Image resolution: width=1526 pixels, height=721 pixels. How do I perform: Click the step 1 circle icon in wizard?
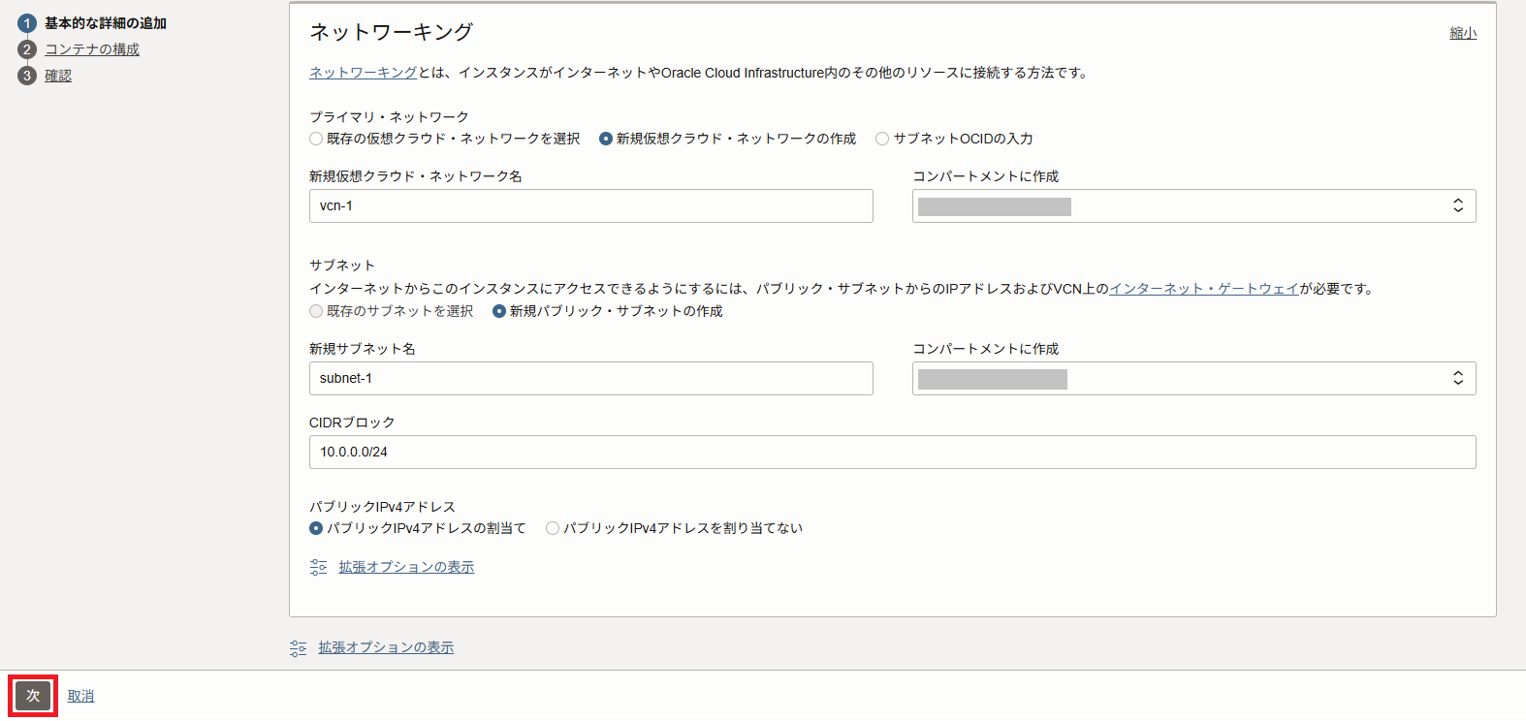(27, 23)
